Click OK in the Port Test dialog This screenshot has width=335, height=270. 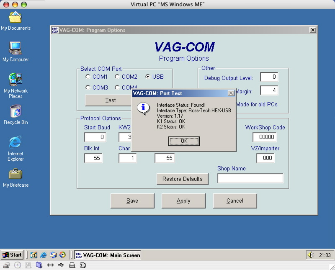[184, 141]
